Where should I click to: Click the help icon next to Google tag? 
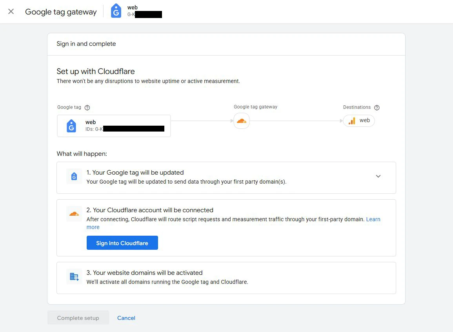click(x=87, y=108)
